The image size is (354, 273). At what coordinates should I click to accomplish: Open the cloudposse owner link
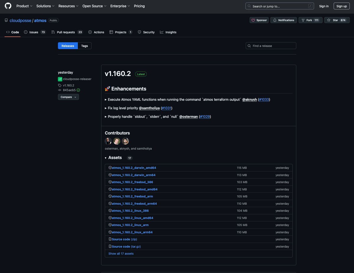(20, 20)
